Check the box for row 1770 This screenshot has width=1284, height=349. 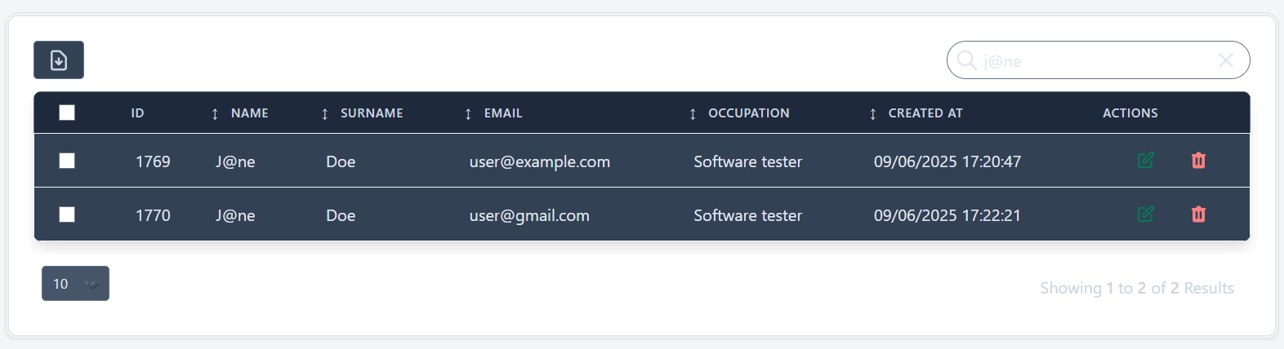(67, 214)
